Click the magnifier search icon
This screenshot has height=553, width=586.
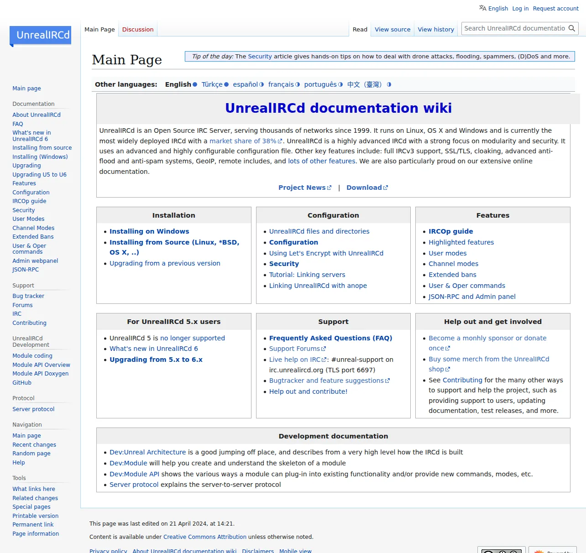pyautogui.click(x=572, y=28)
